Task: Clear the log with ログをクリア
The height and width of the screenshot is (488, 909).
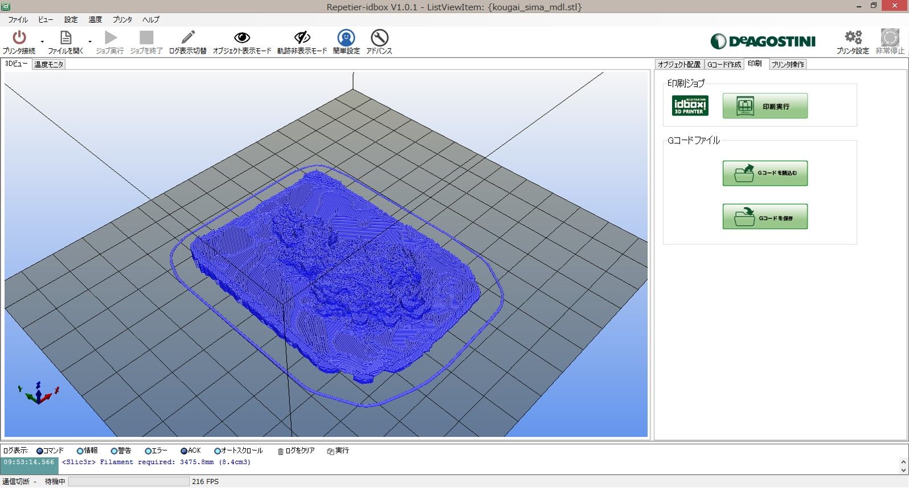Action: tap(296, 450)
